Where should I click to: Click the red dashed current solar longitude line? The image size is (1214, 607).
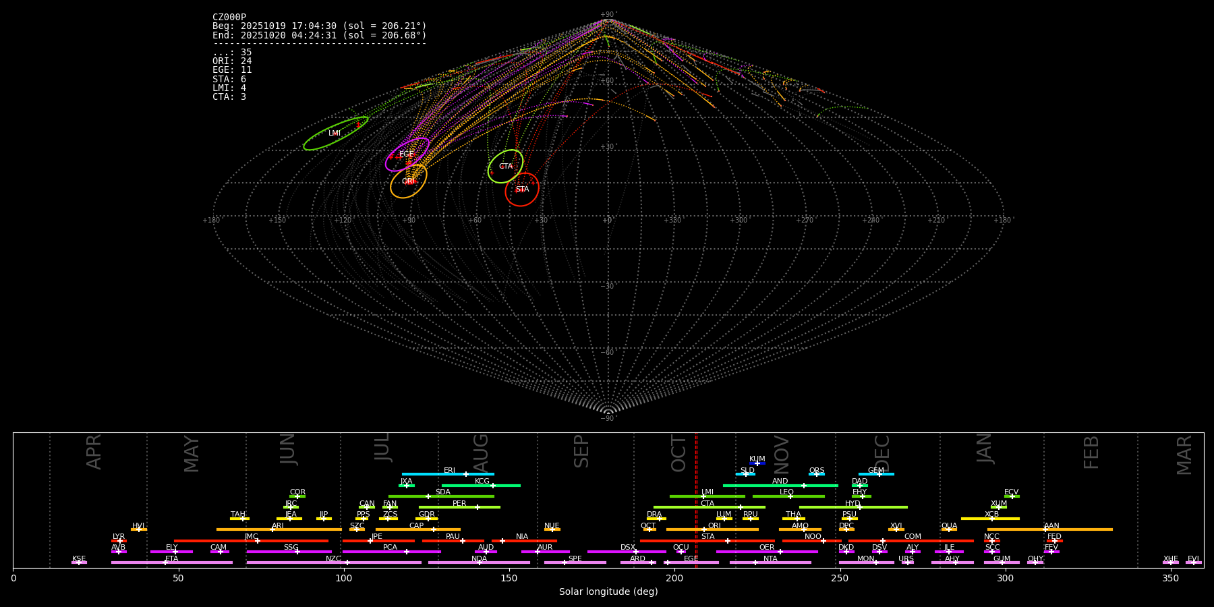pyautogui.click(x=696, y=499)
